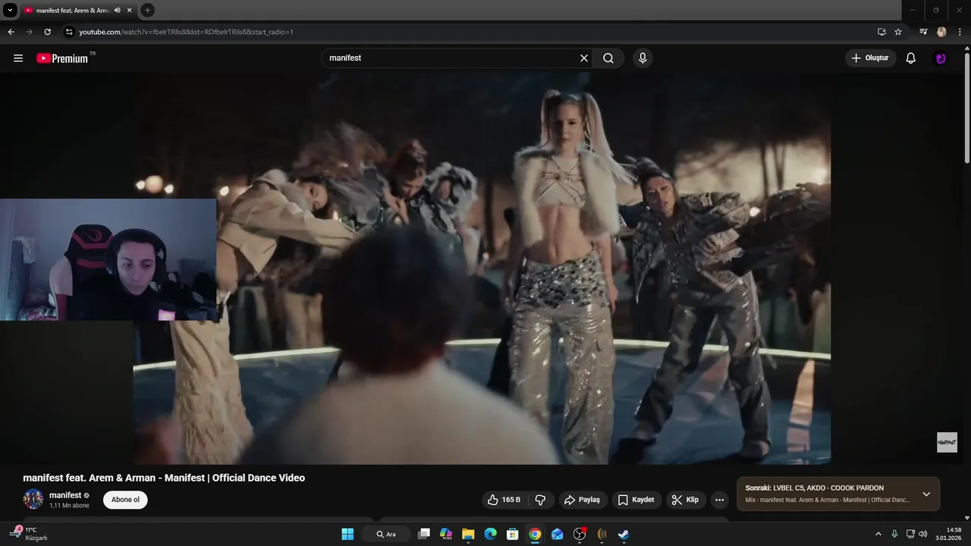Image resolution: width=971 pixels, height=546 pixels.
Task: Open Steam from taskbar
Action: [624, 534]
